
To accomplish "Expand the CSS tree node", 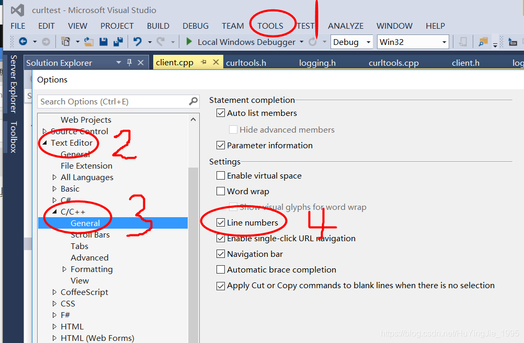I will point(54,303).
